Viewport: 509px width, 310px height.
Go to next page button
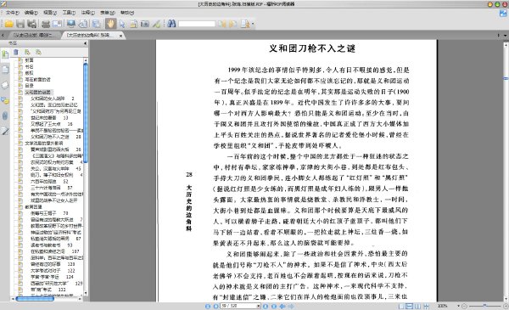[x=266, y=306]
